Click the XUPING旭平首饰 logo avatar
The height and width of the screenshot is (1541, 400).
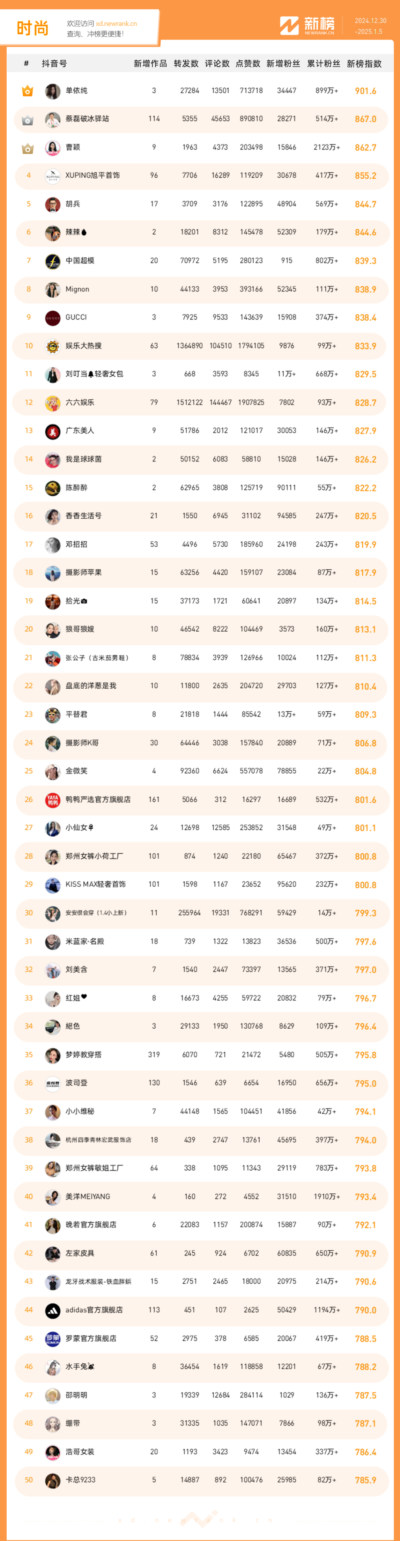pyautogui.click(x=53, y=176)
